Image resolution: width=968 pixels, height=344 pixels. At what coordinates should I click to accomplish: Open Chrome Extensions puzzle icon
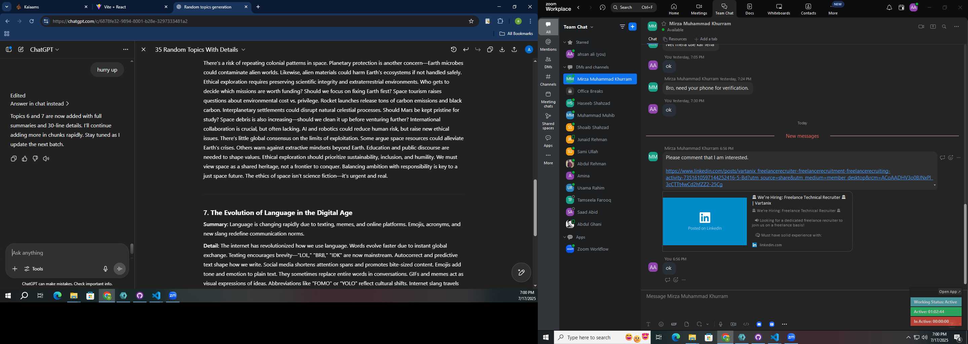click(x=500, y=21)
